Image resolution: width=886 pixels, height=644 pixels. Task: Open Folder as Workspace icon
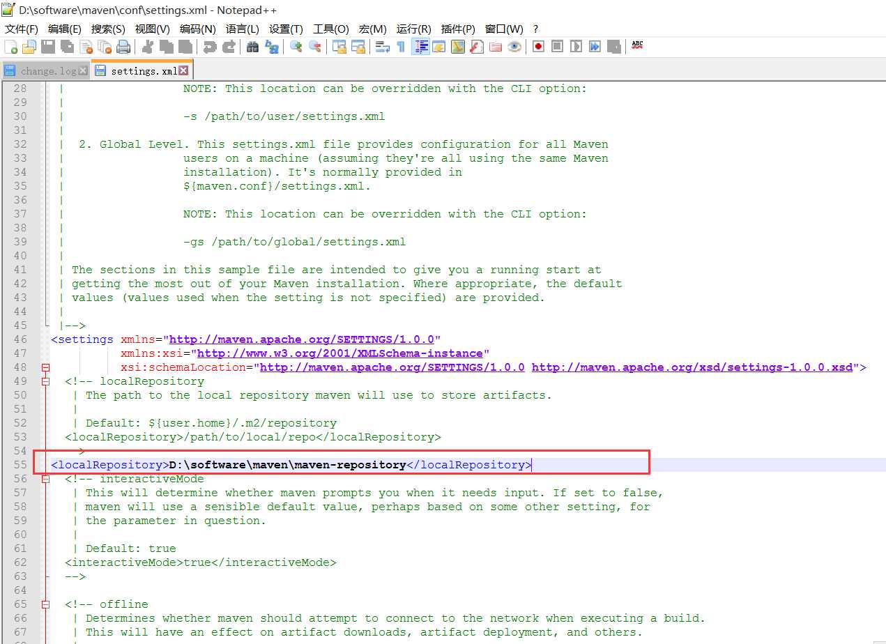(496, 47)
